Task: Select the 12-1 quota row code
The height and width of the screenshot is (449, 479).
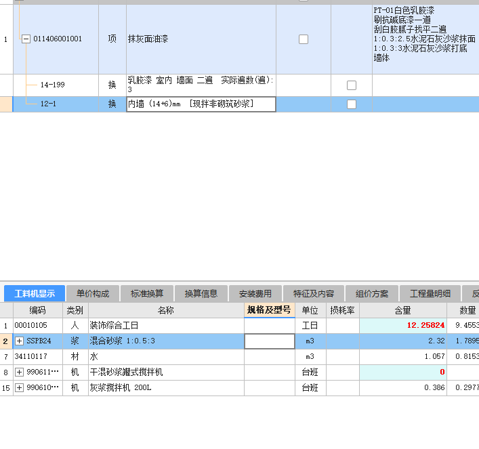Action: [x=48, y=104]
